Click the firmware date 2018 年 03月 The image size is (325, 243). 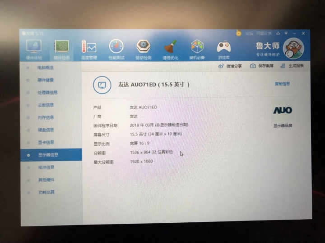pyautogui.click(x=142, y=125)
